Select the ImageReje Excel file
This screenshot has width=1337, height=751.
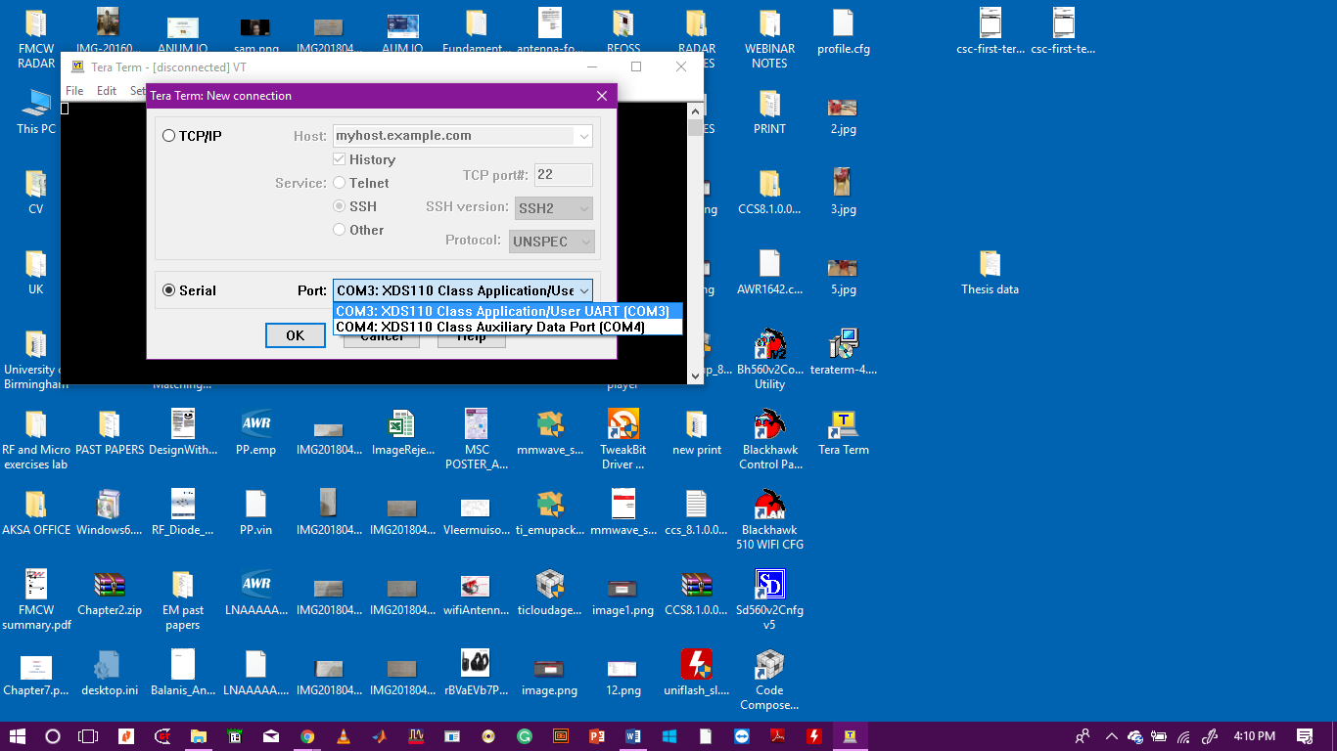tap(402, 433)
